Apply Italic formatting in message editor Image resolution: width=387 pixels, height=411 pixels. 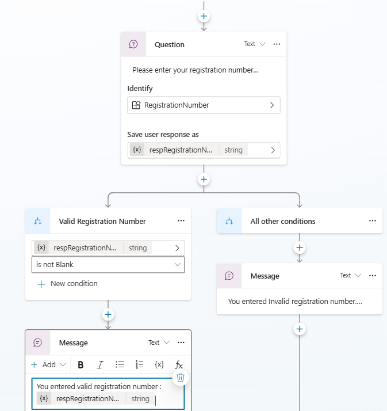coord(100,364)
